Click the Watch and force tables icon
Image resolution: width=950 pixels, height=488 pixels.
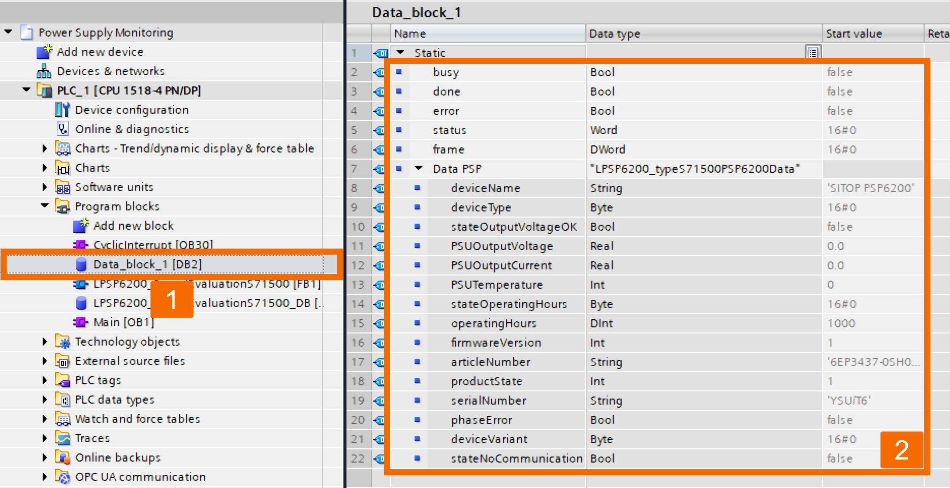[62, 419]
